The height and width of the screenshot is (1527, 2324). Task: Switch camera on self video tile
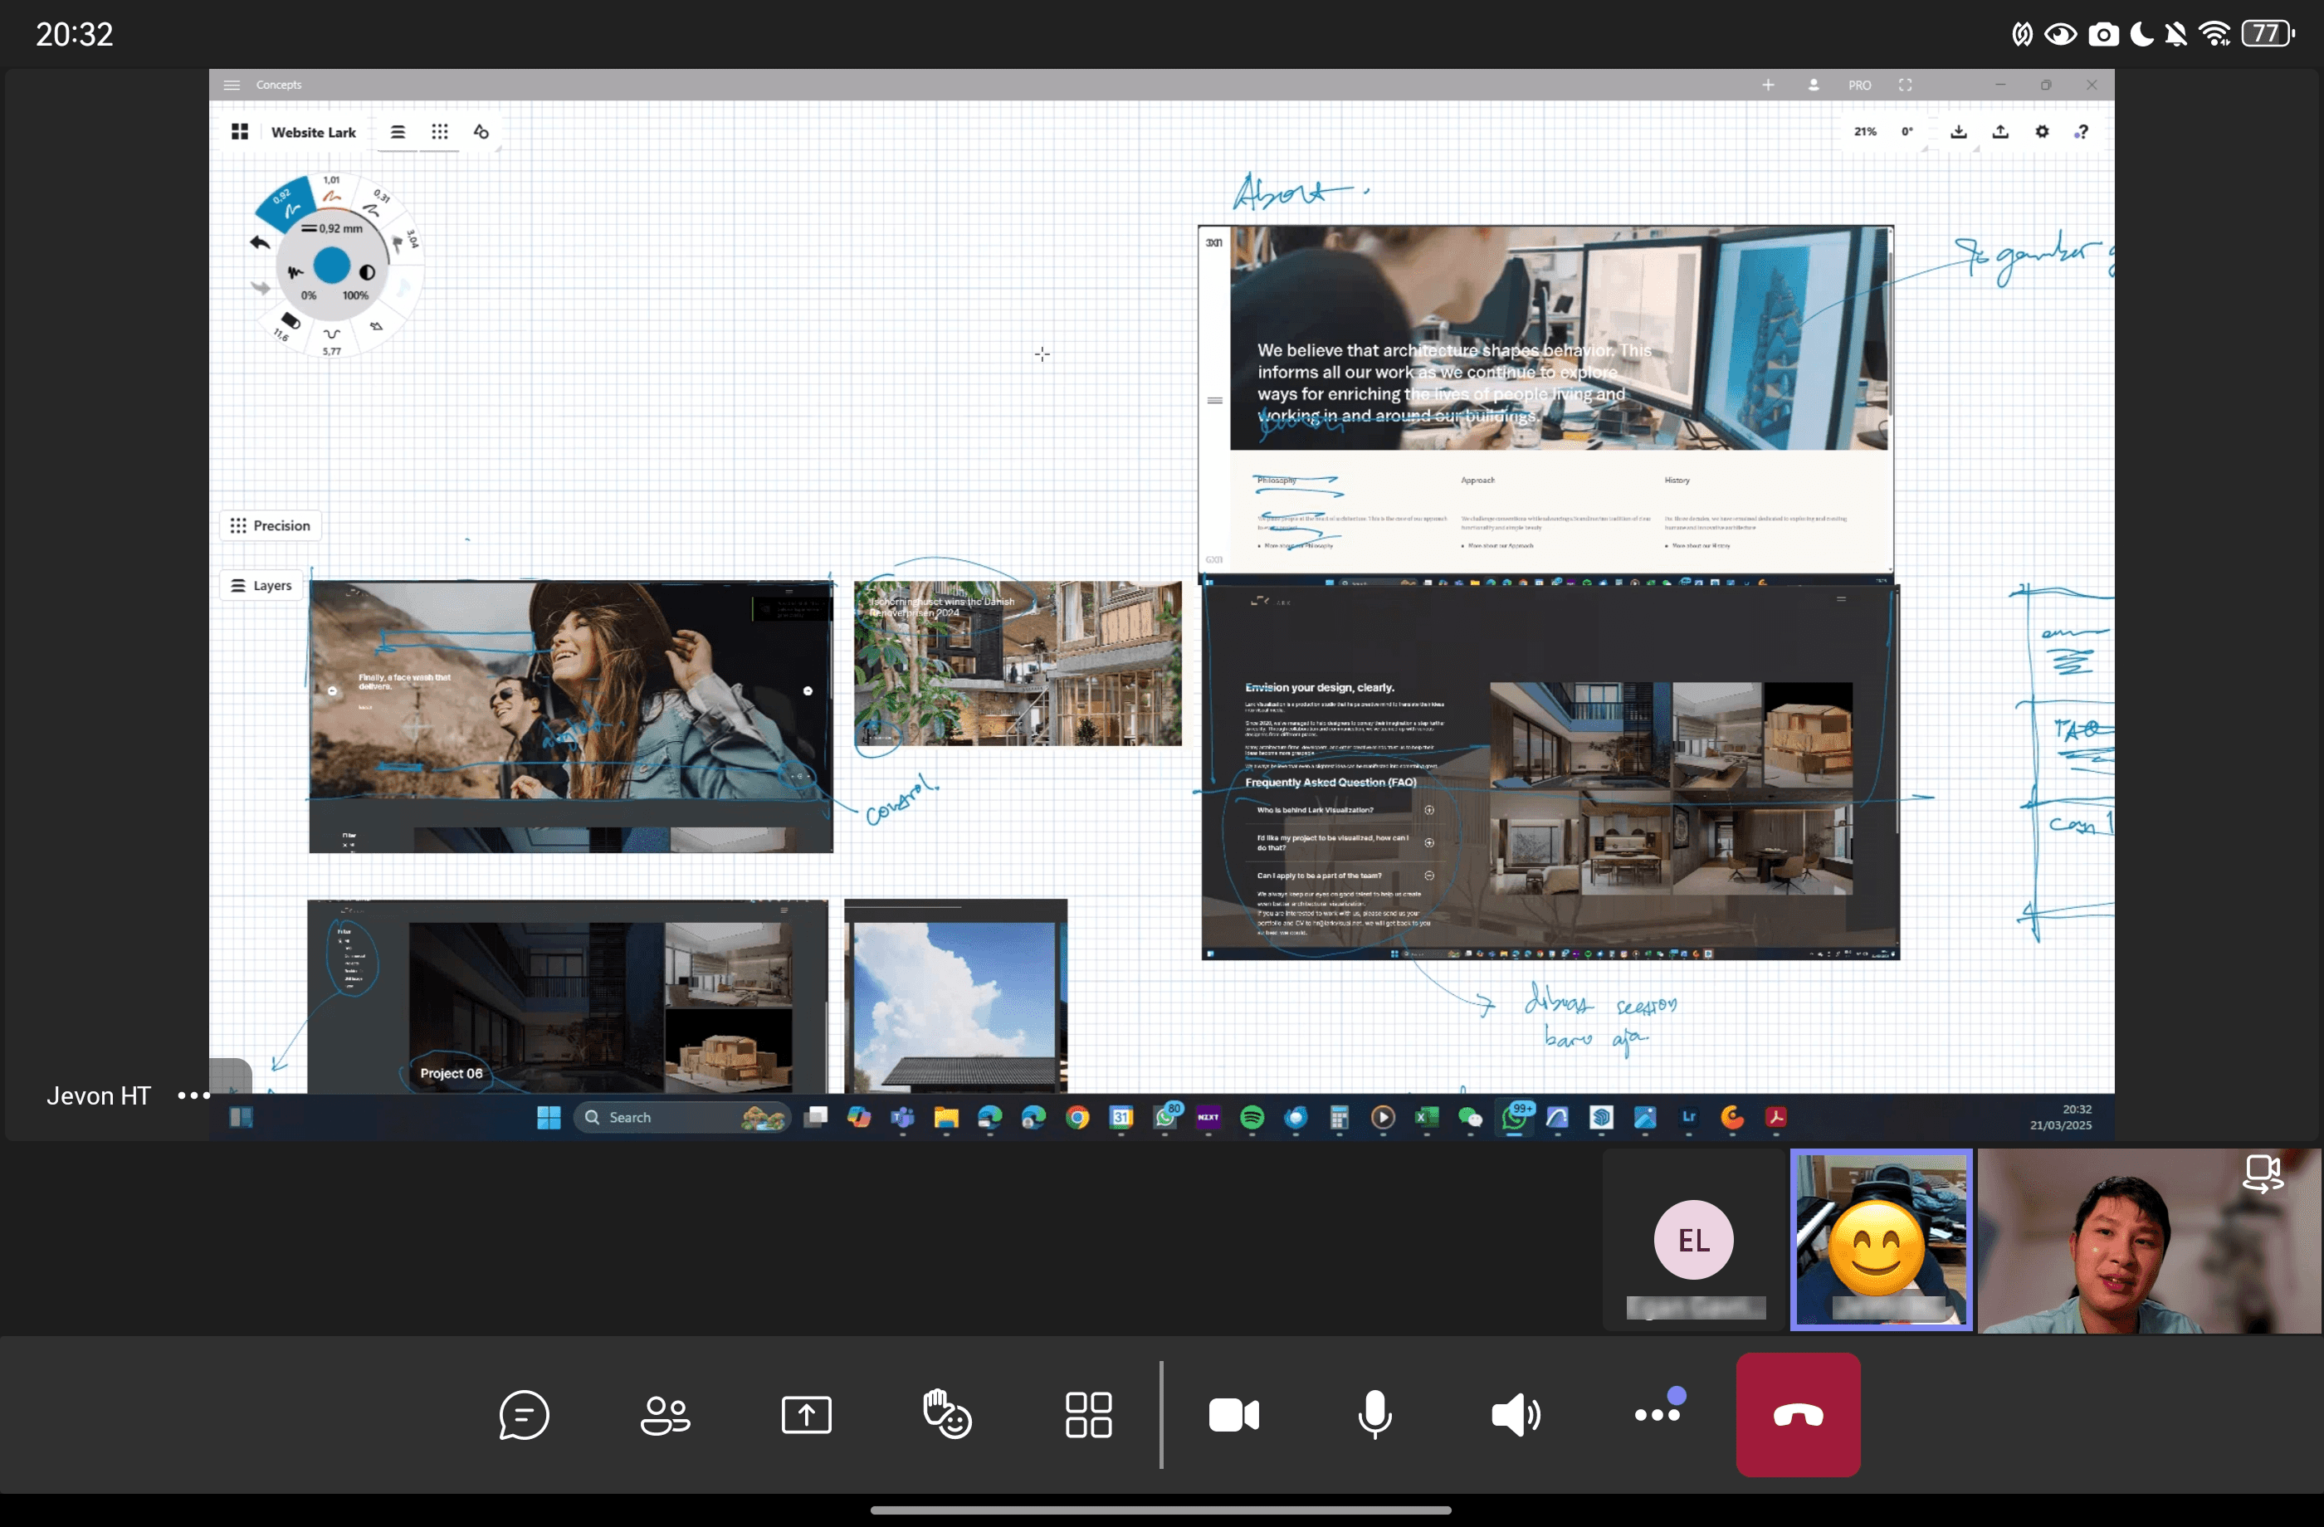2263,1173
